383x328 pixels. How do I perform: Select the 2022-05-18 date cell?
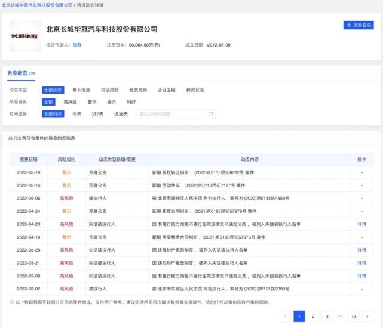click(29, 172)
